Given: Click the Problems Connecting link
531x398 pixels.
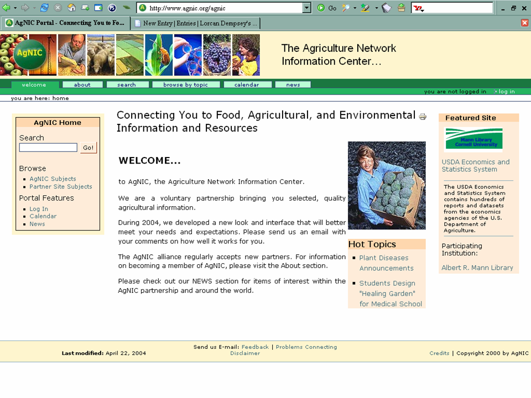Looking at the screenshot, I should tap(306, 347).
